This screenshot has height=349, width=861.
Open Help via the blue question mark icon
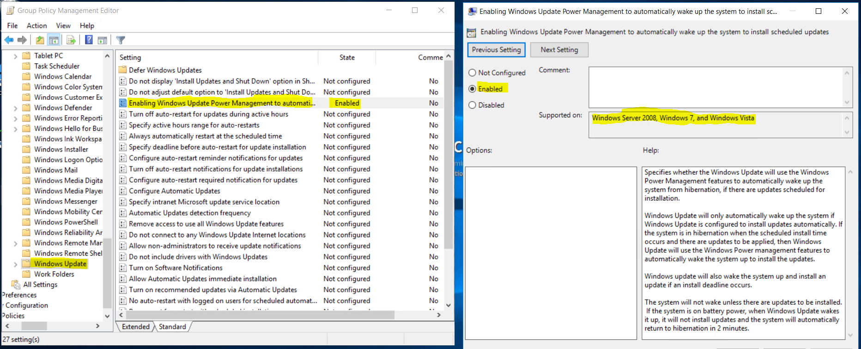(x=89, y=40)
